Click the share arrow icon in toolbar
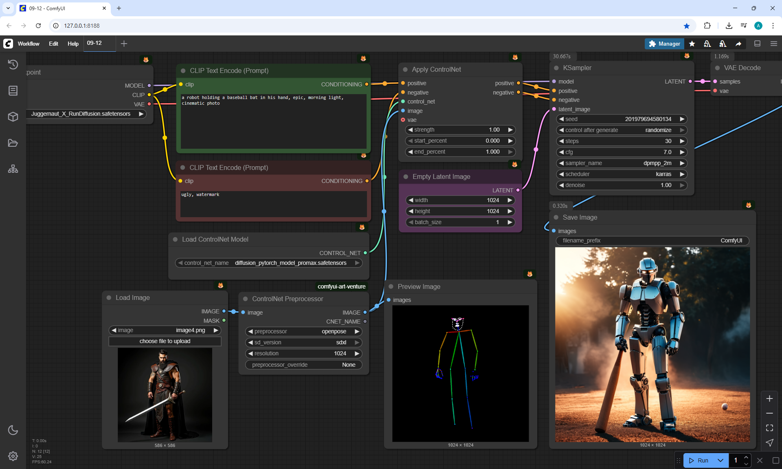The height and width of the screenshot is (469, 782). click(x=738, y=44)
